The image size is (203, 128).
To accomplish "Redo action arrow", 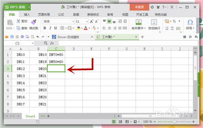I will point(43,37).
